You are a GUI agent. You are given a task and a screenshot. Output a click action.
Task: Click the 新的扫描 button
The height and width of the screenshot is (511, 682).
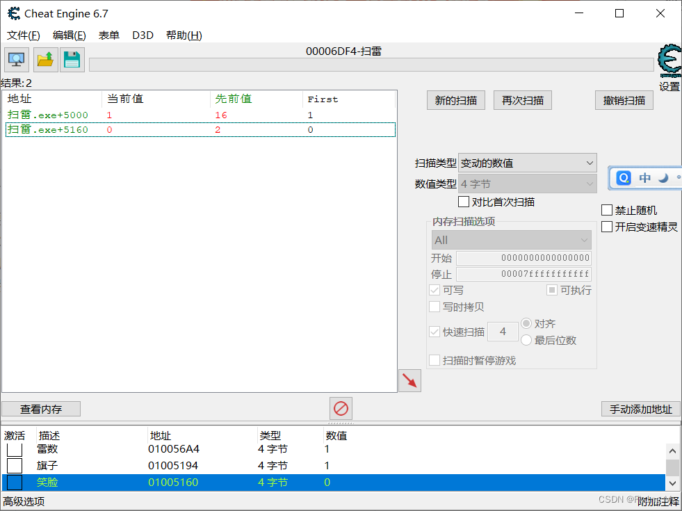(455, 100)
